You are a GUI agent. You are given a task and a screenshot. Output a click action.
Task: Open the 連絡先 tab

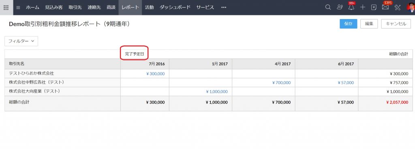pyautogui.click(x=94, y=7)
